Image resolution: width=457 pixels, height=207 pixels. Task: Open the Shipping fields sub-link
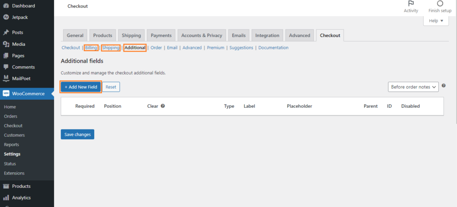111,48
